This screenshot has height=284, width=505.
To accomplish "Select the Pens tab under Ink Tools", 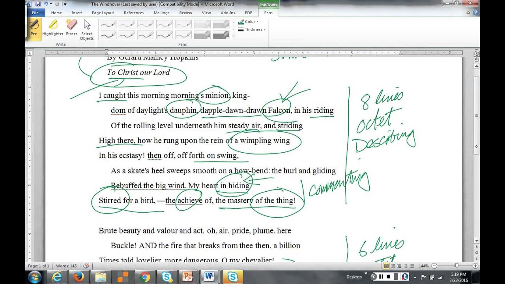I will click(268, 13).
